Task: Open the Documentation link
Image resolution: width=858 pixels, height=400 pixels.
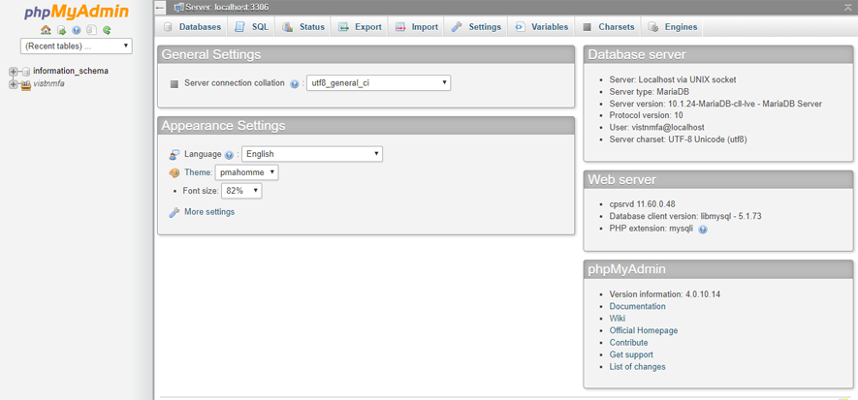Action: click(638, 307)
